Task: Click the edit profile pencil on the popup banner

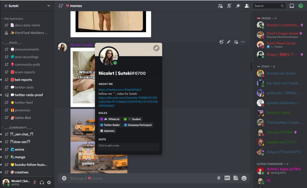Action: point(156,48)
